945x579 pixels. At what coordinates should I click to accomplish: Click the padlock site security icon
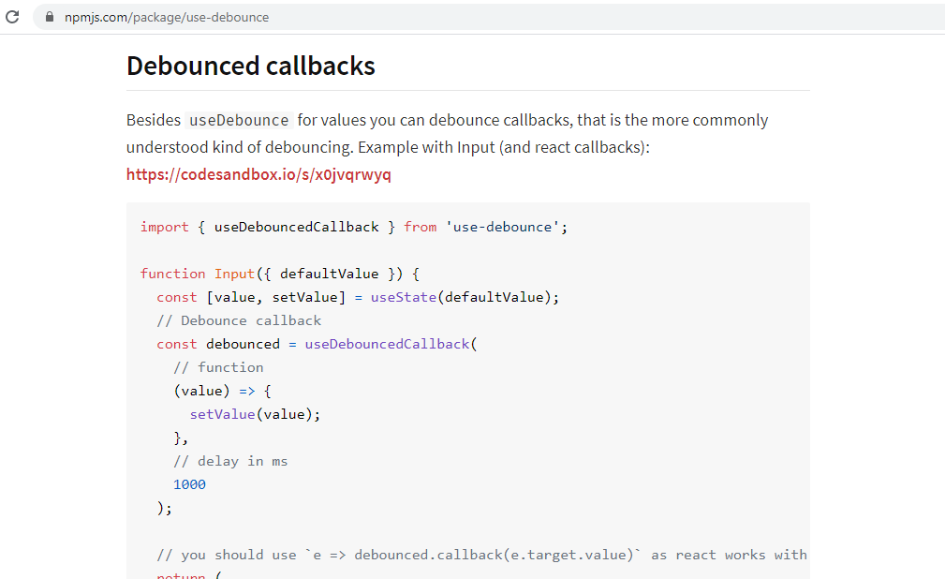[50, 17]
